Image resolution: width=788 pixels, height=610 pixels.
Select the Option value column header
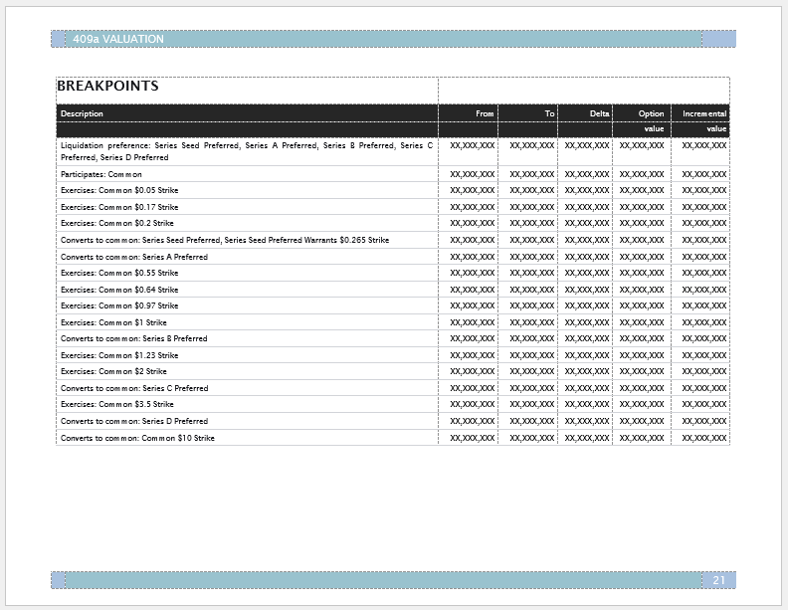652,120
